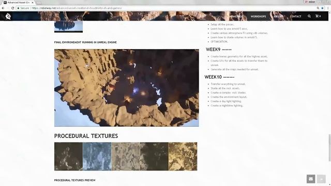Close the Advanced Asset Creation tab
This screenshot has width=331, height=186.
tap(33, 3)
